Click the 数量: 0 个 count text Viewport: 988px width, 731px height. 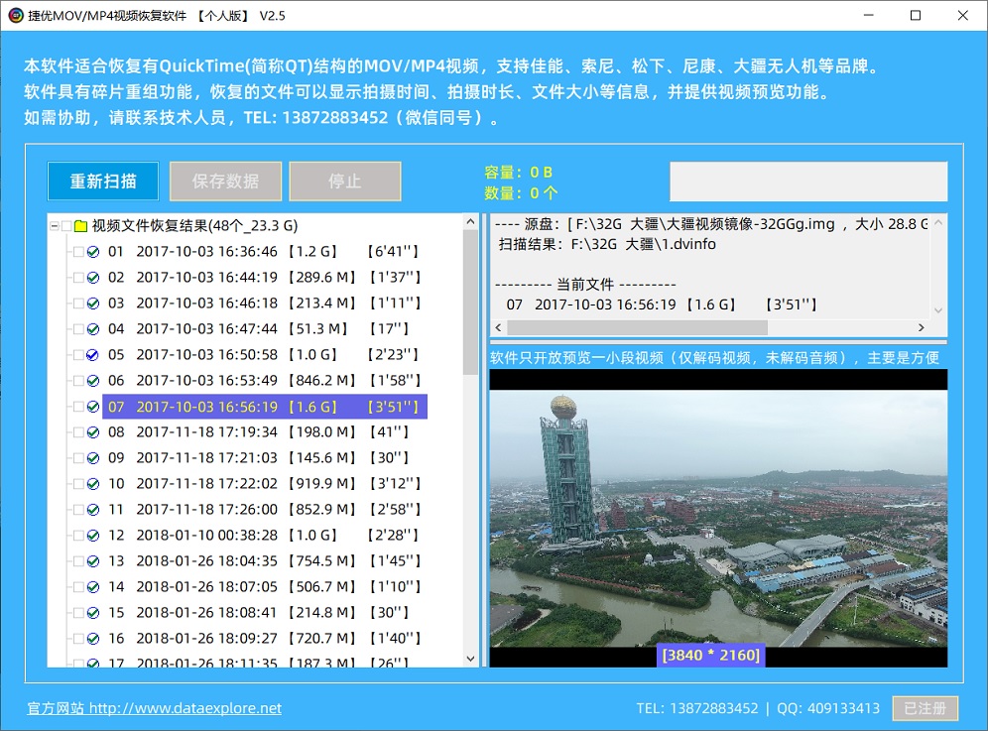521,192
